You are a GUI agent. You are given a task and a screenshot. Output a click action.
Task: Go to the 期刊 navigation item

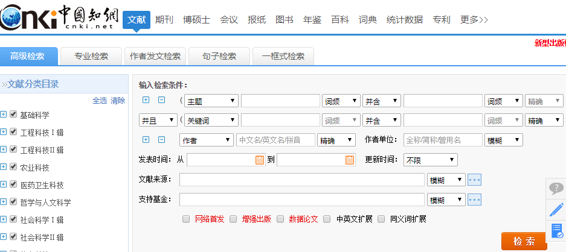click(164, 19)
